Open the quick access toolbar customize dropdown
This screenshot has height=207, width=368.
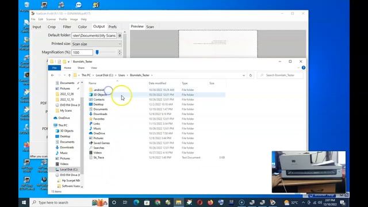point(68,62)
